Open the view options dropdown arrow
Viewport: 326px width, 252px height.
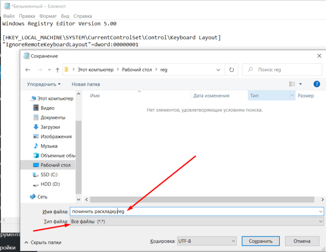[300, 84]
